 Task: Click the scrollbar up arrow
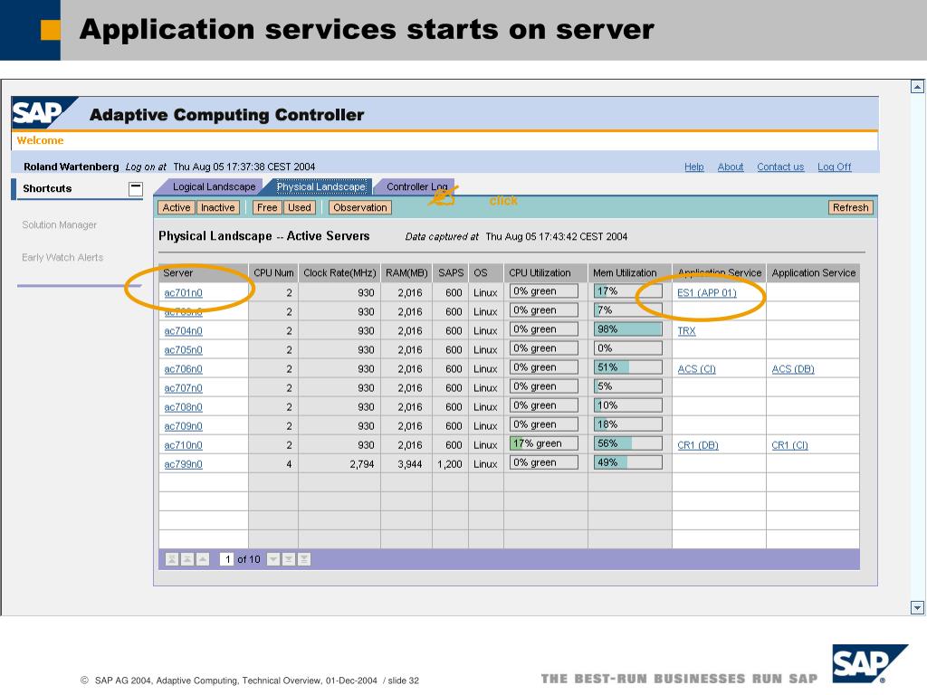tap(917, 87)
